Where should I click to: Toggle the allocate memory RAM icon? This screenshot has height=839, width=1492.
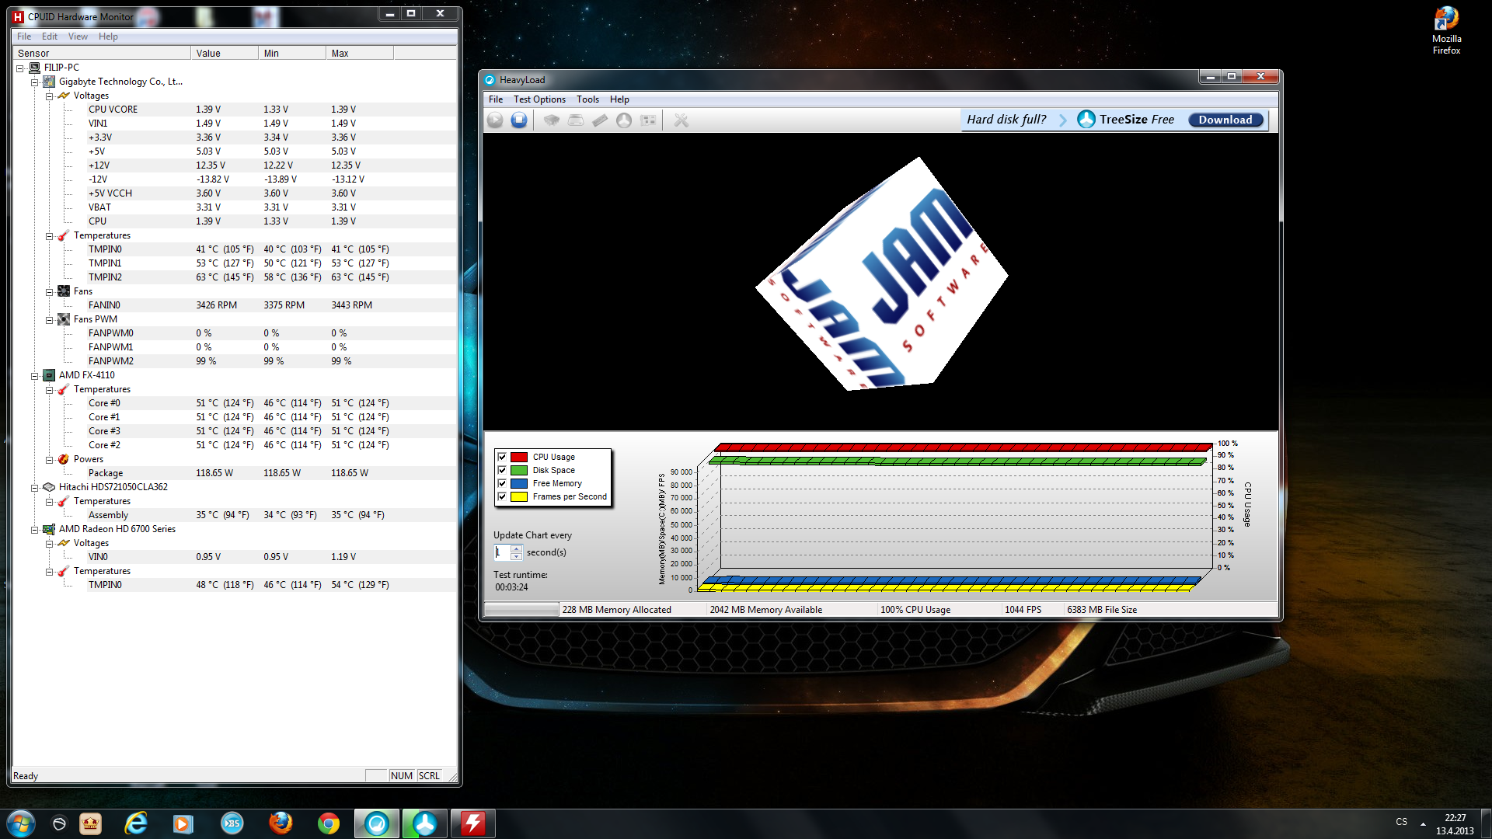pos(600,120)
